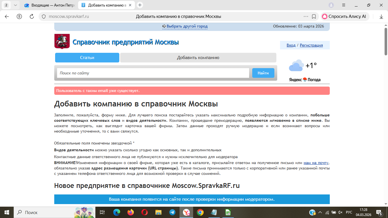The image size is (388, 218).
Task: Click the text 'Обязательные поля помечены звездочкой *'
Action: click(94, 143)
